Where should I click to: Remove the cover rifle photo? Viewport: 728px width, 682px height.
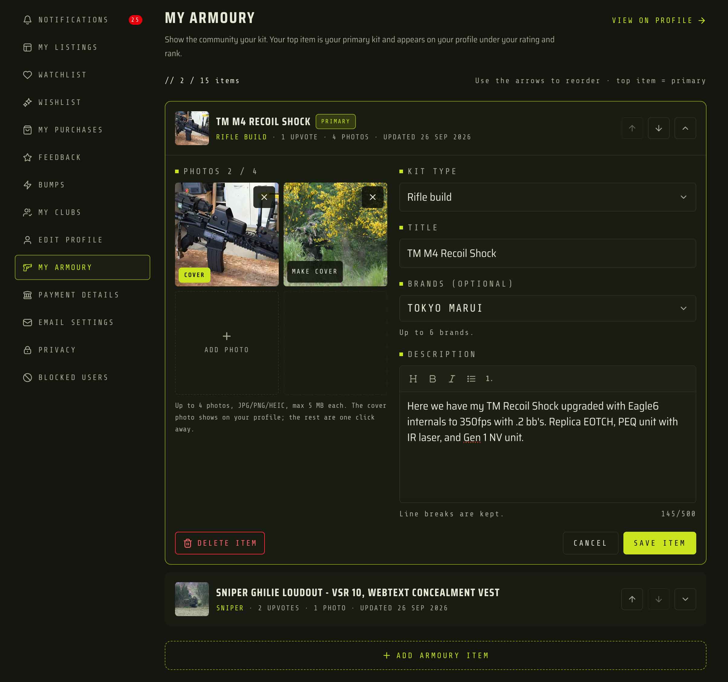pyautogui.click(x=264, y=197)
